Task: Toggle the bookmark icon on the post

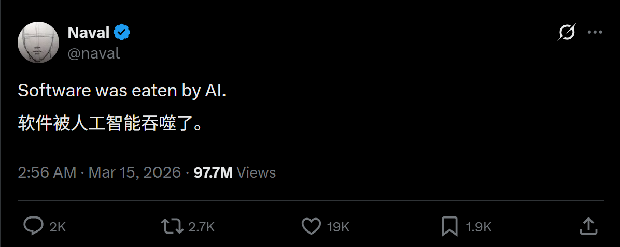Action: tap(449, 226)
